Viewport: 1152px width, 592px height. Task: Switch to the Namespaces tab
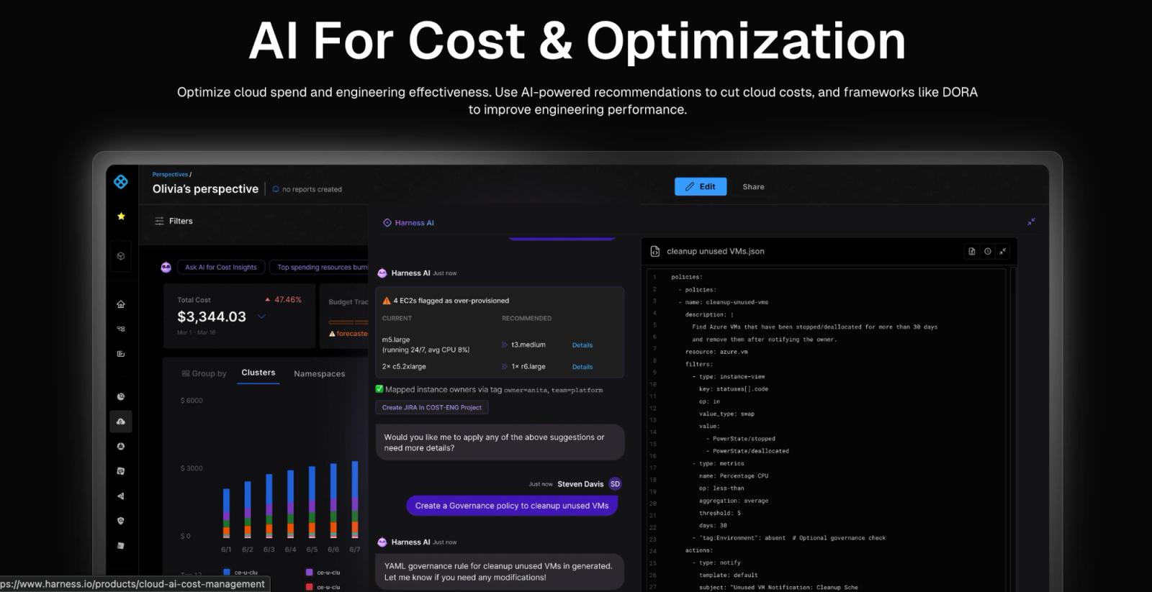pyautogui.click(x=320, y=373)
